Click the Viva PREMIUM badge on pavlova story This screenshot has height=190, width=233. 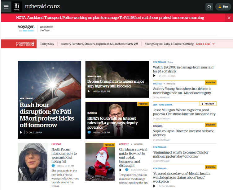[208, 104]
